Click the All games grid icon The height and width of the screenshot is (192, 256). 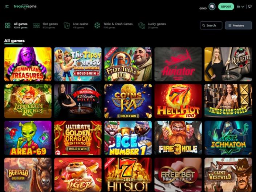tap(8, 26)
